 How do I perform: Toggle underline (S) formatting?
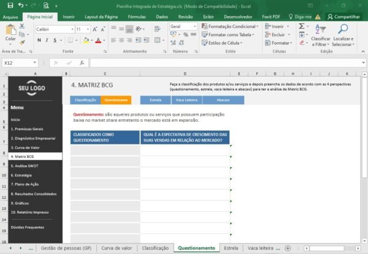click(x=55, y=40)
